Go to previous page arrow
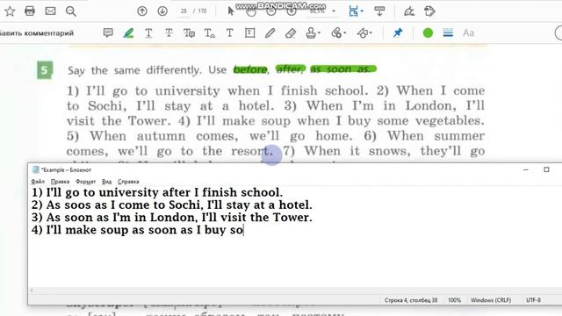Image resolution: width=562 pixels, height=316 pixels. pos(142,11)
